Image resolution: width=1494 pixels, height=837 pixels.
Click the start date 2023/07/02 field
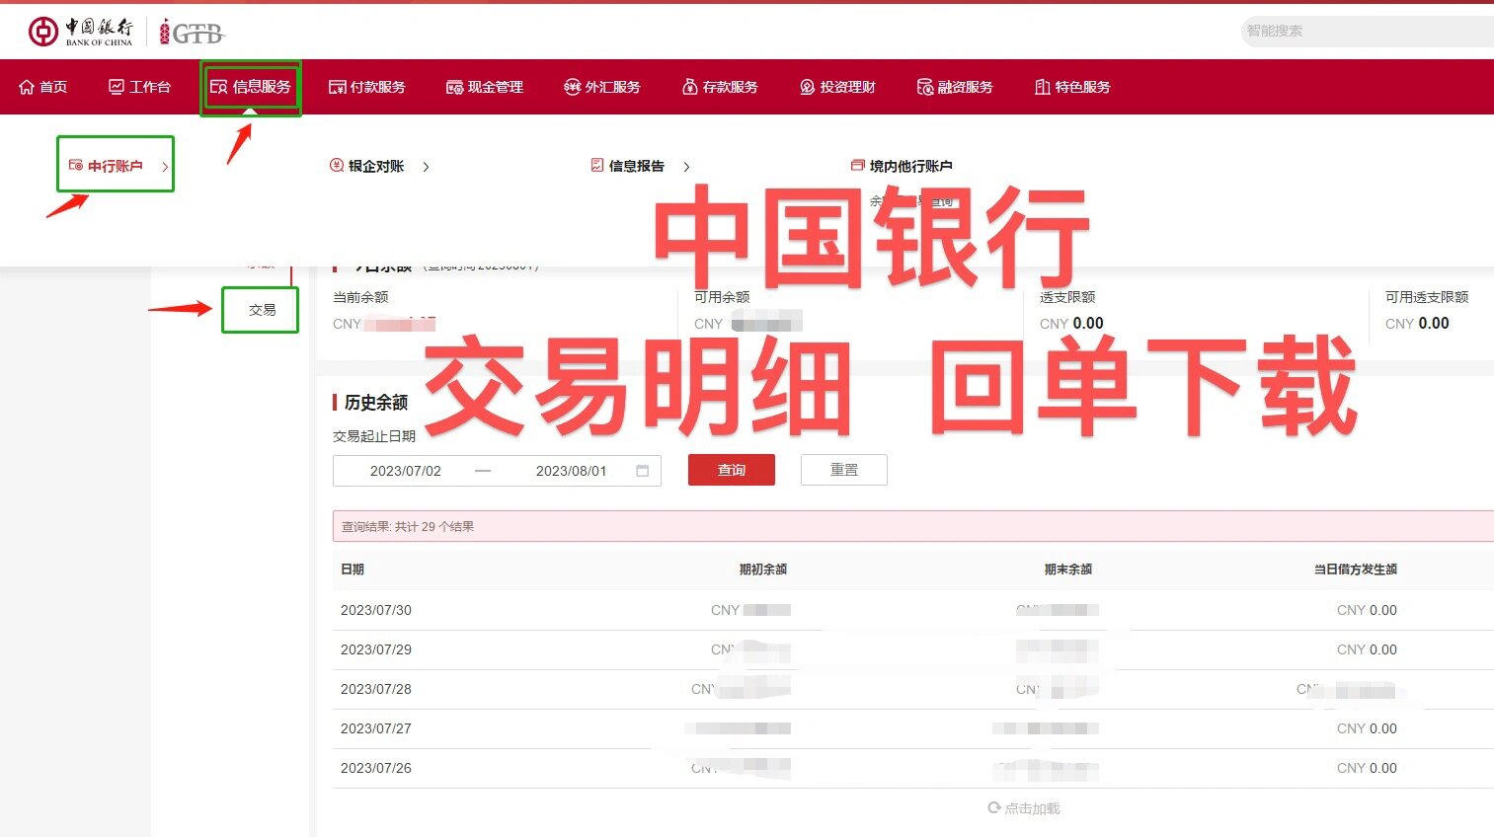pos(406,471)
